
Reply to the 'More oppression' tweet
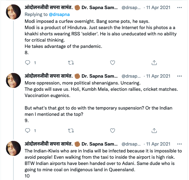pos(27,130)
